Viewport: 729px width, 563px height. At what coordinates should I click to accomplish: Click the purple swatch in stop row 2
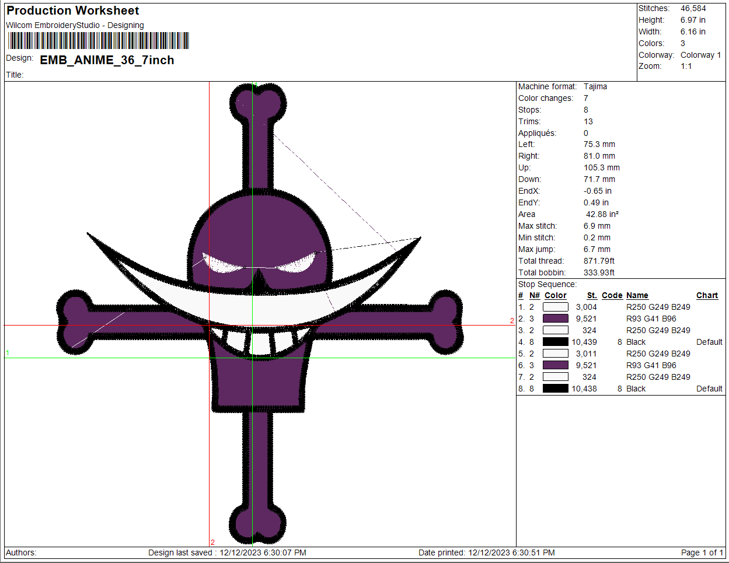[555, 319]
